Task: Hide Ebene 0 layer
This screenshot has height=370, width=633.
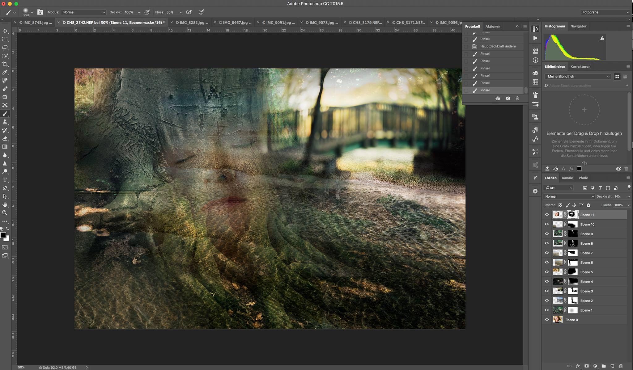Action: click(x=547, y=320)
